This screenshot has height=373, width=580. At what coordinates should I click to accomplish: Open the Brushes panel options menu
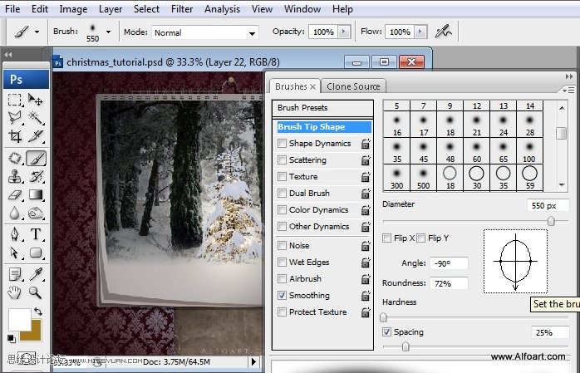568,90
